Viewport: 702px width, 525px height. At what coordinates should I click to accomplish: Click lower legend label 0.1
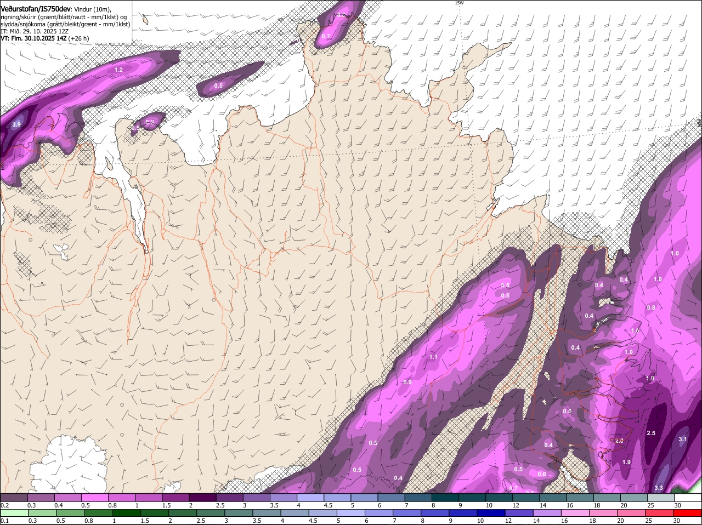(4, 521)
